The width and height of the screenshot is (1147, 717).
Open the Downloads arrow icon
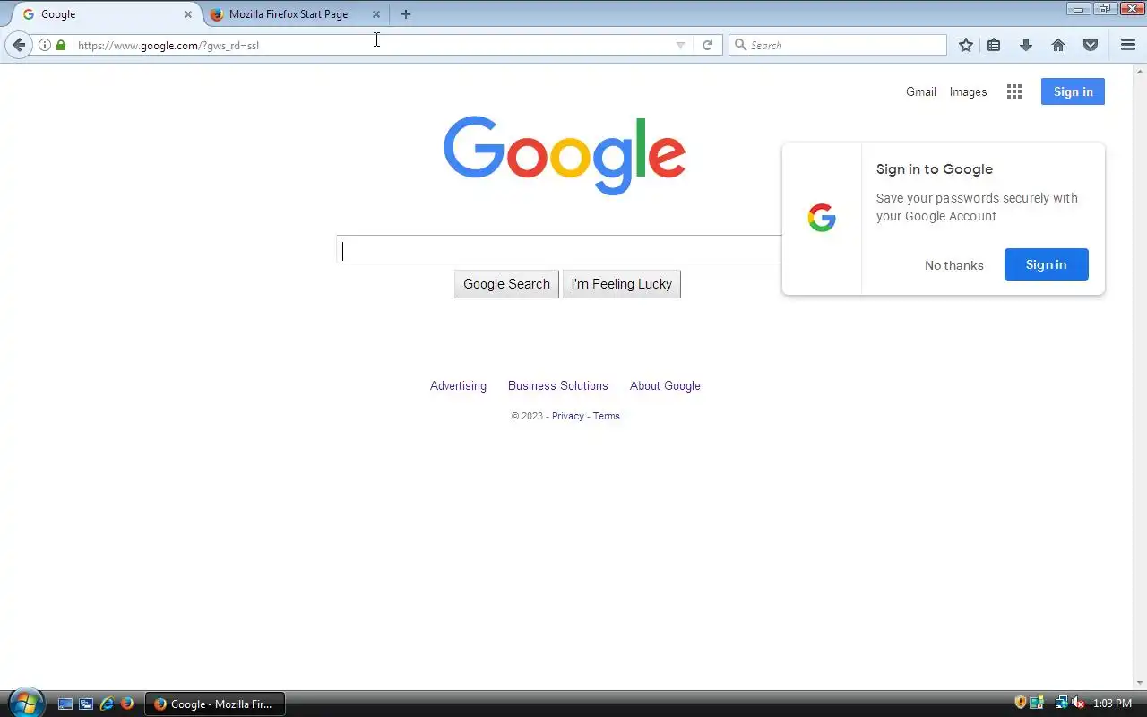[x=1026, y=45]
